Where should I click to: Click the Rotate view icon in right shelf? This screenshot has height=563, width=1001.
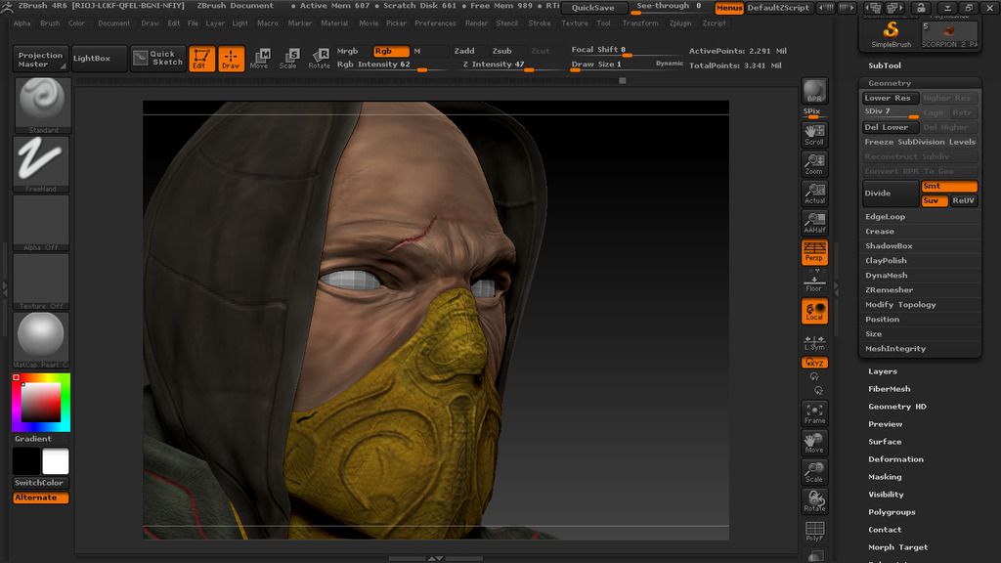pyautogui.click(x=814, y=501)
